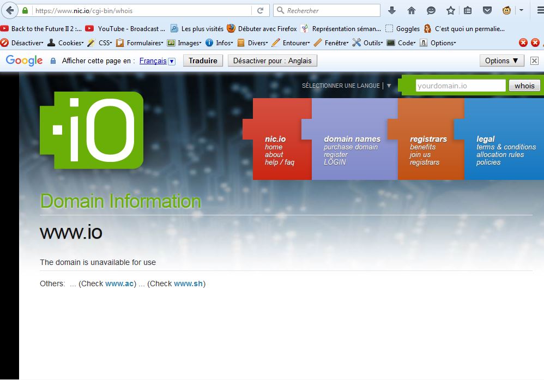Open the translate bar Options dropdown
This screenshot has height=380, width=544.
(501, 61)
